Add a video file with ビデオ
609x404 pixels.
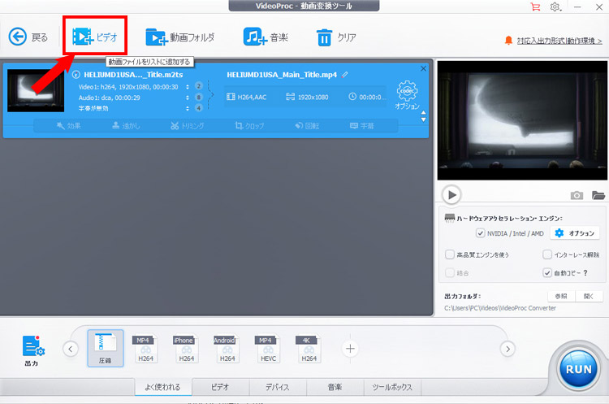(95, 37)
